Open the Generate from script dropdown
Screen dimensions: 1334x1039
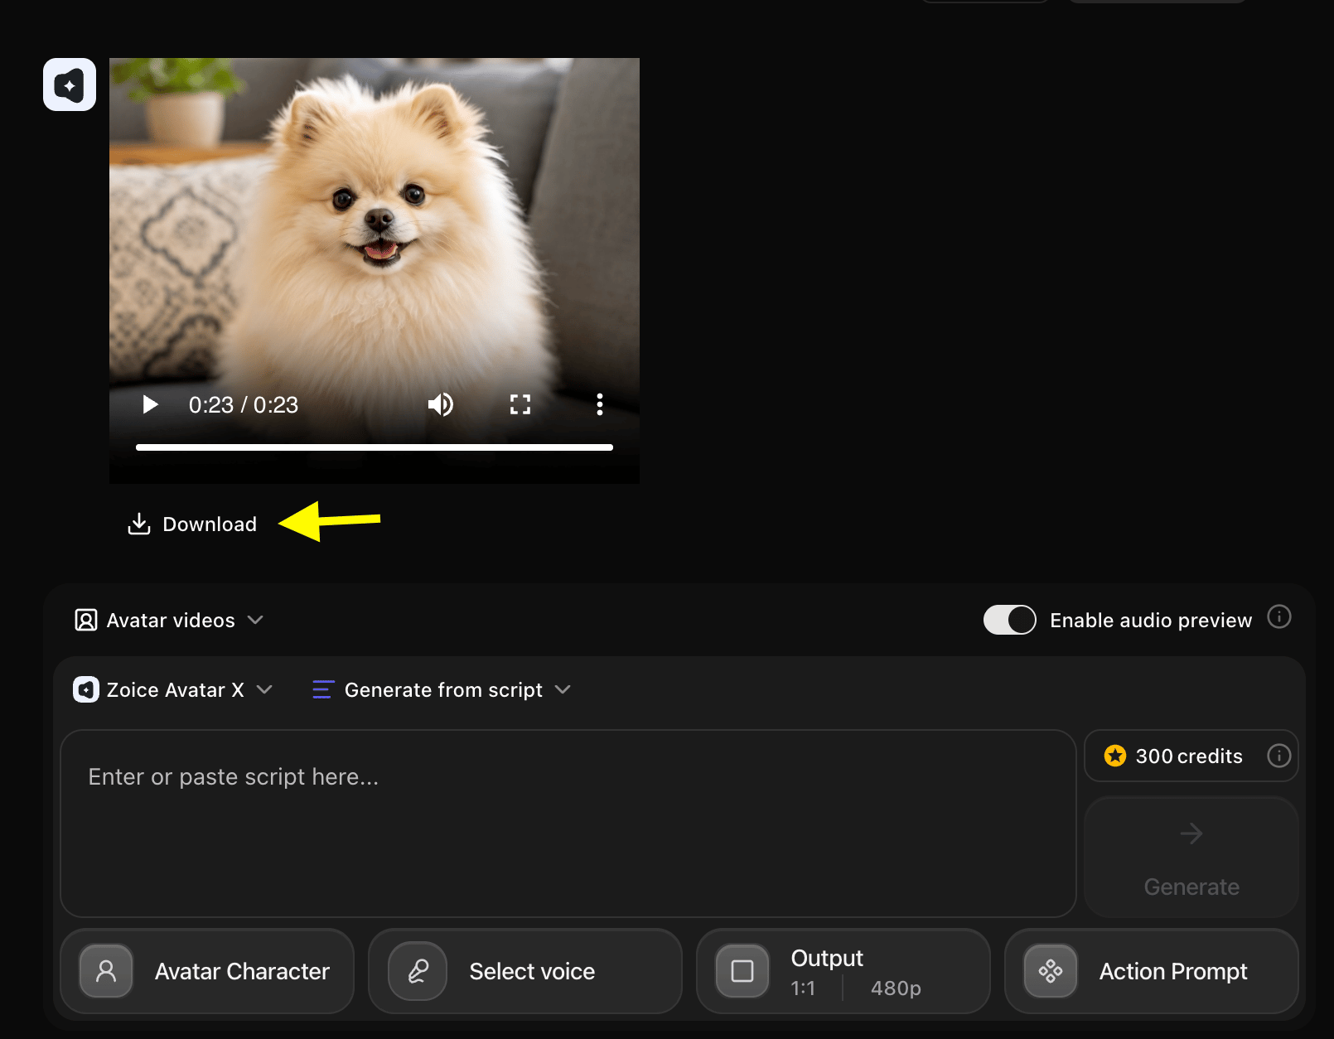(442, 690)
